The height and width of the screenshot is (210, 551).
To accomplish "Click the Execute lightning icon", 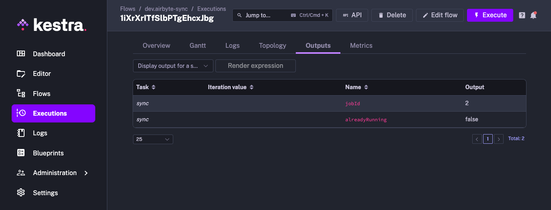I will click(x=477, y=15).
